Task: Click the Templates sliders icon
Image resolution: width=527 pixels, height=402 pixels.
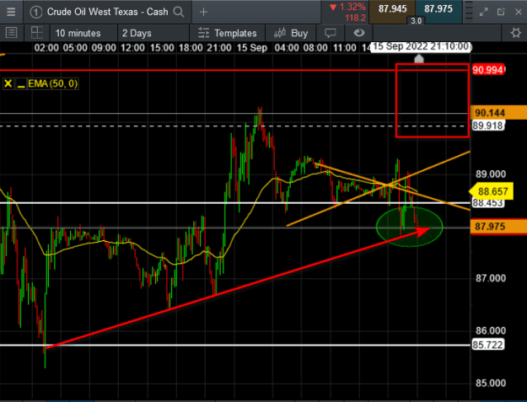Action: point(204,33)
